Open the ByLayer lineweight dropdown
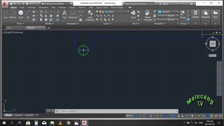224x126 pixels. point(168,15)
